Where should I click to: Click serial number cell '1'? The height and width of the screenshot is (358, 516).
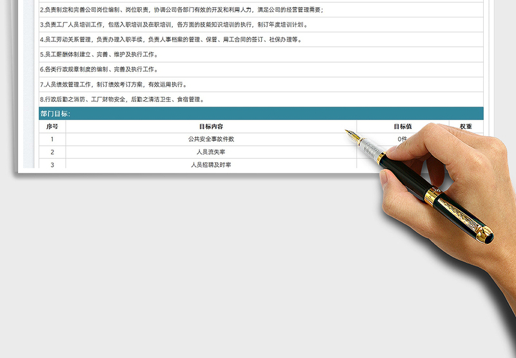coord(52,139)
